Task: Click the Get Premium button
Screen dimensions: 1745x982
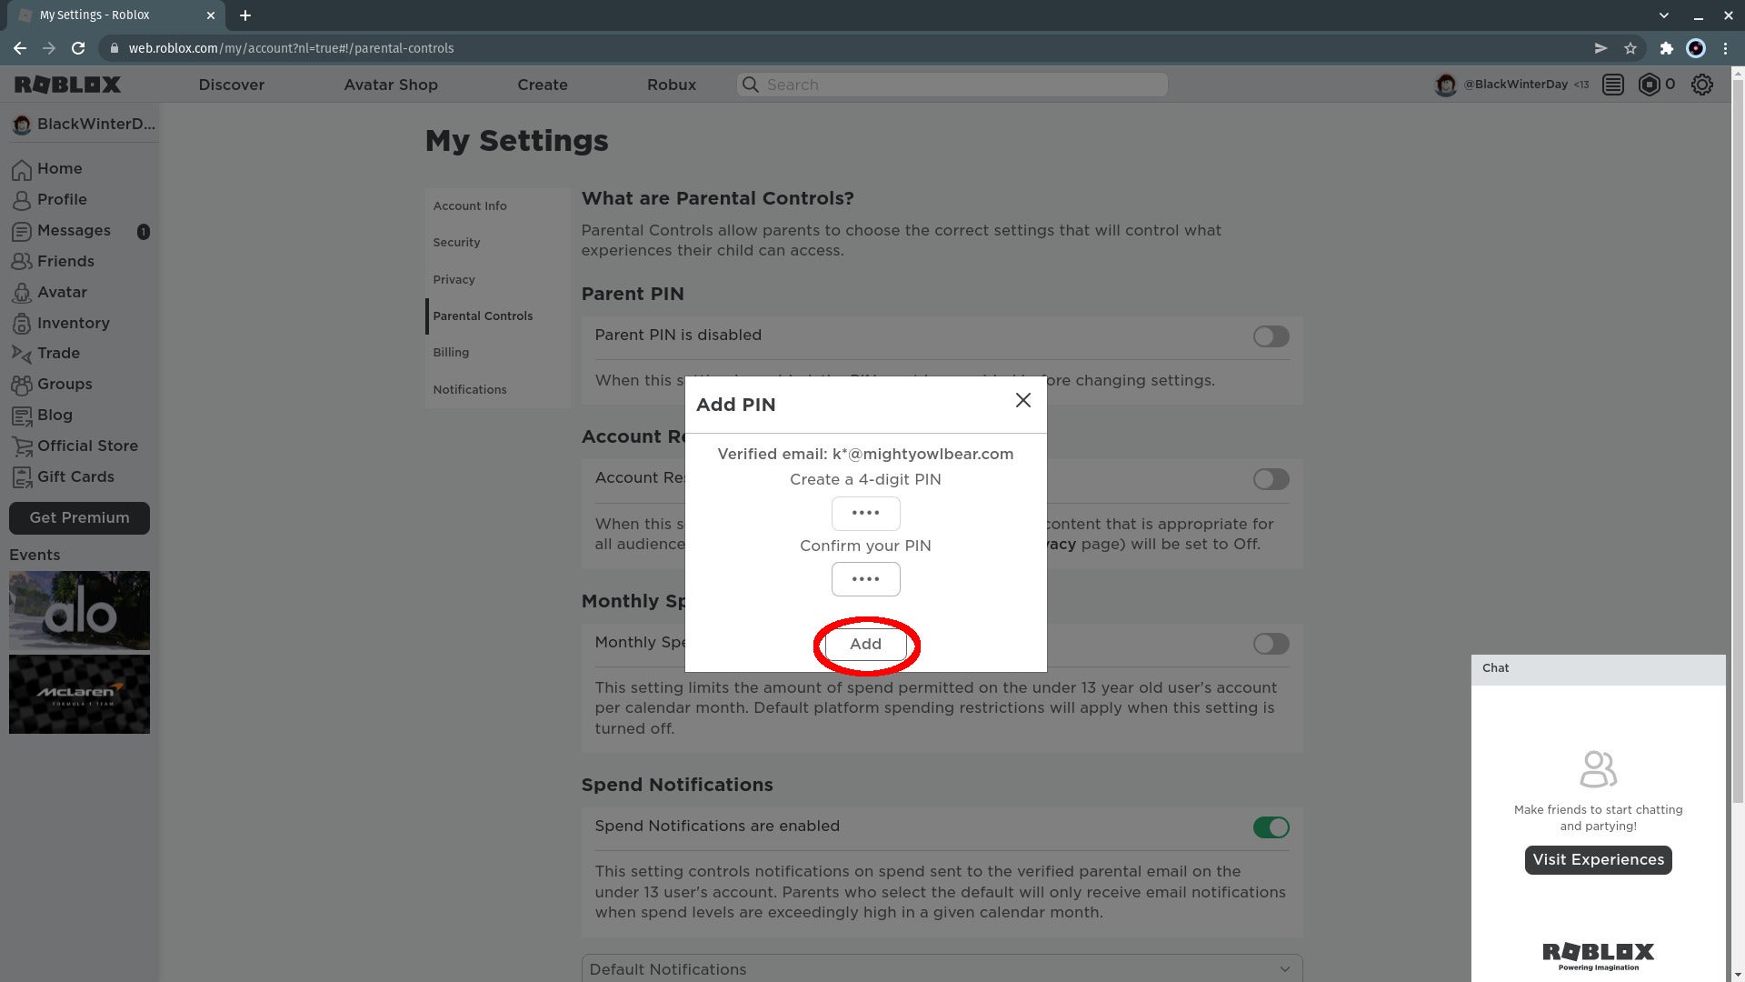Action: point(79,518)
